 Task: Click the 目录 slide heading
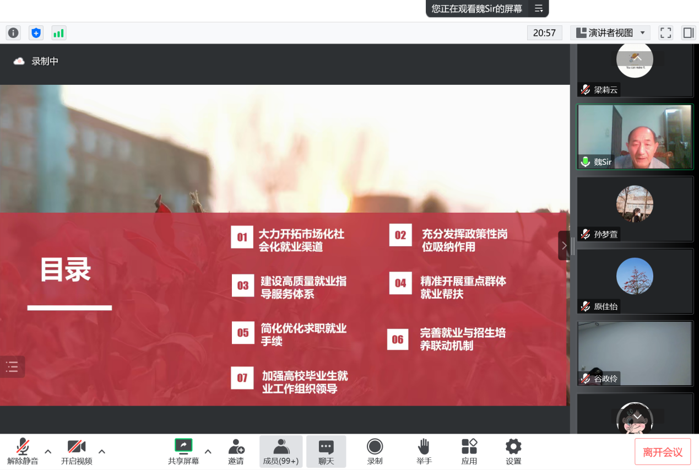coord(66,271)
